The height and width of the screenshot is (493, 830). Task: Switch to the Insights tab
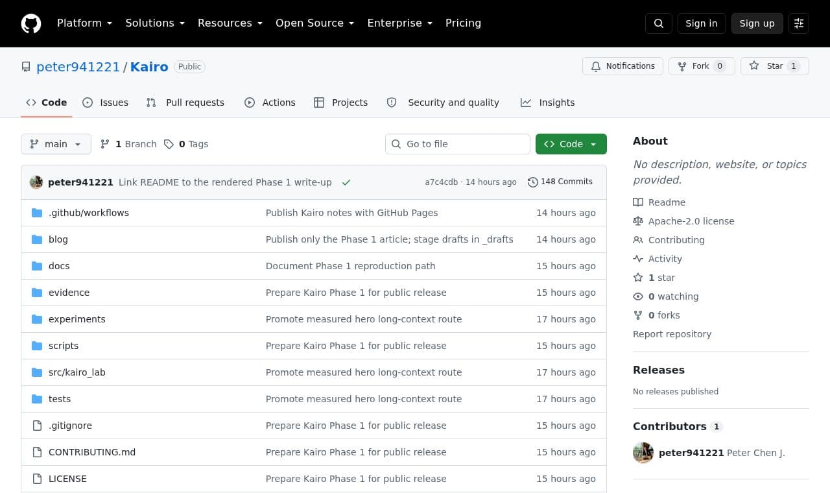548,102
